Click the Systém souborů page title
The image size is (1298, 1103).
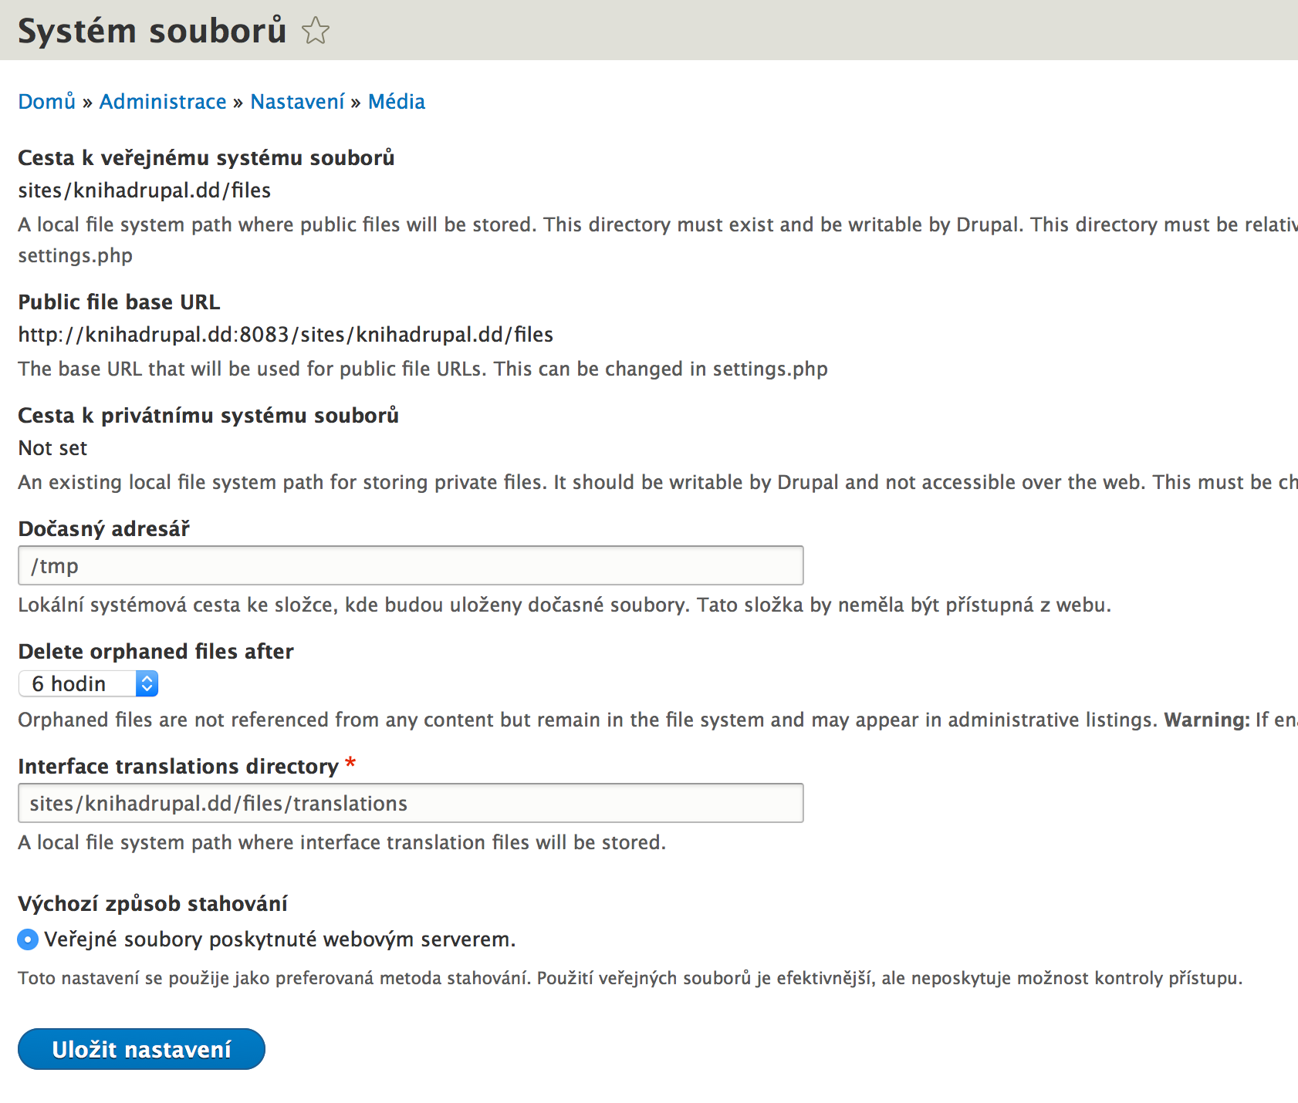[152, 31]
